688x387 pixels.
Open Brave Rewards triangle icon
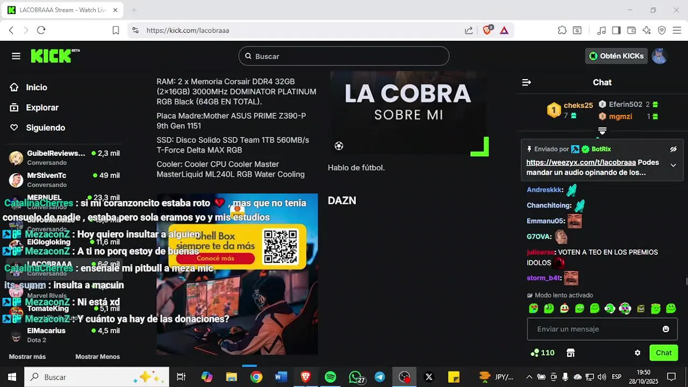point(504,31)
